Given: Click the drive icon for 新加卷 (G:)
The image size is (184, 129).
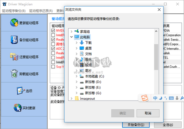Looking at the screenshot, I should click(x=82, y=94).
